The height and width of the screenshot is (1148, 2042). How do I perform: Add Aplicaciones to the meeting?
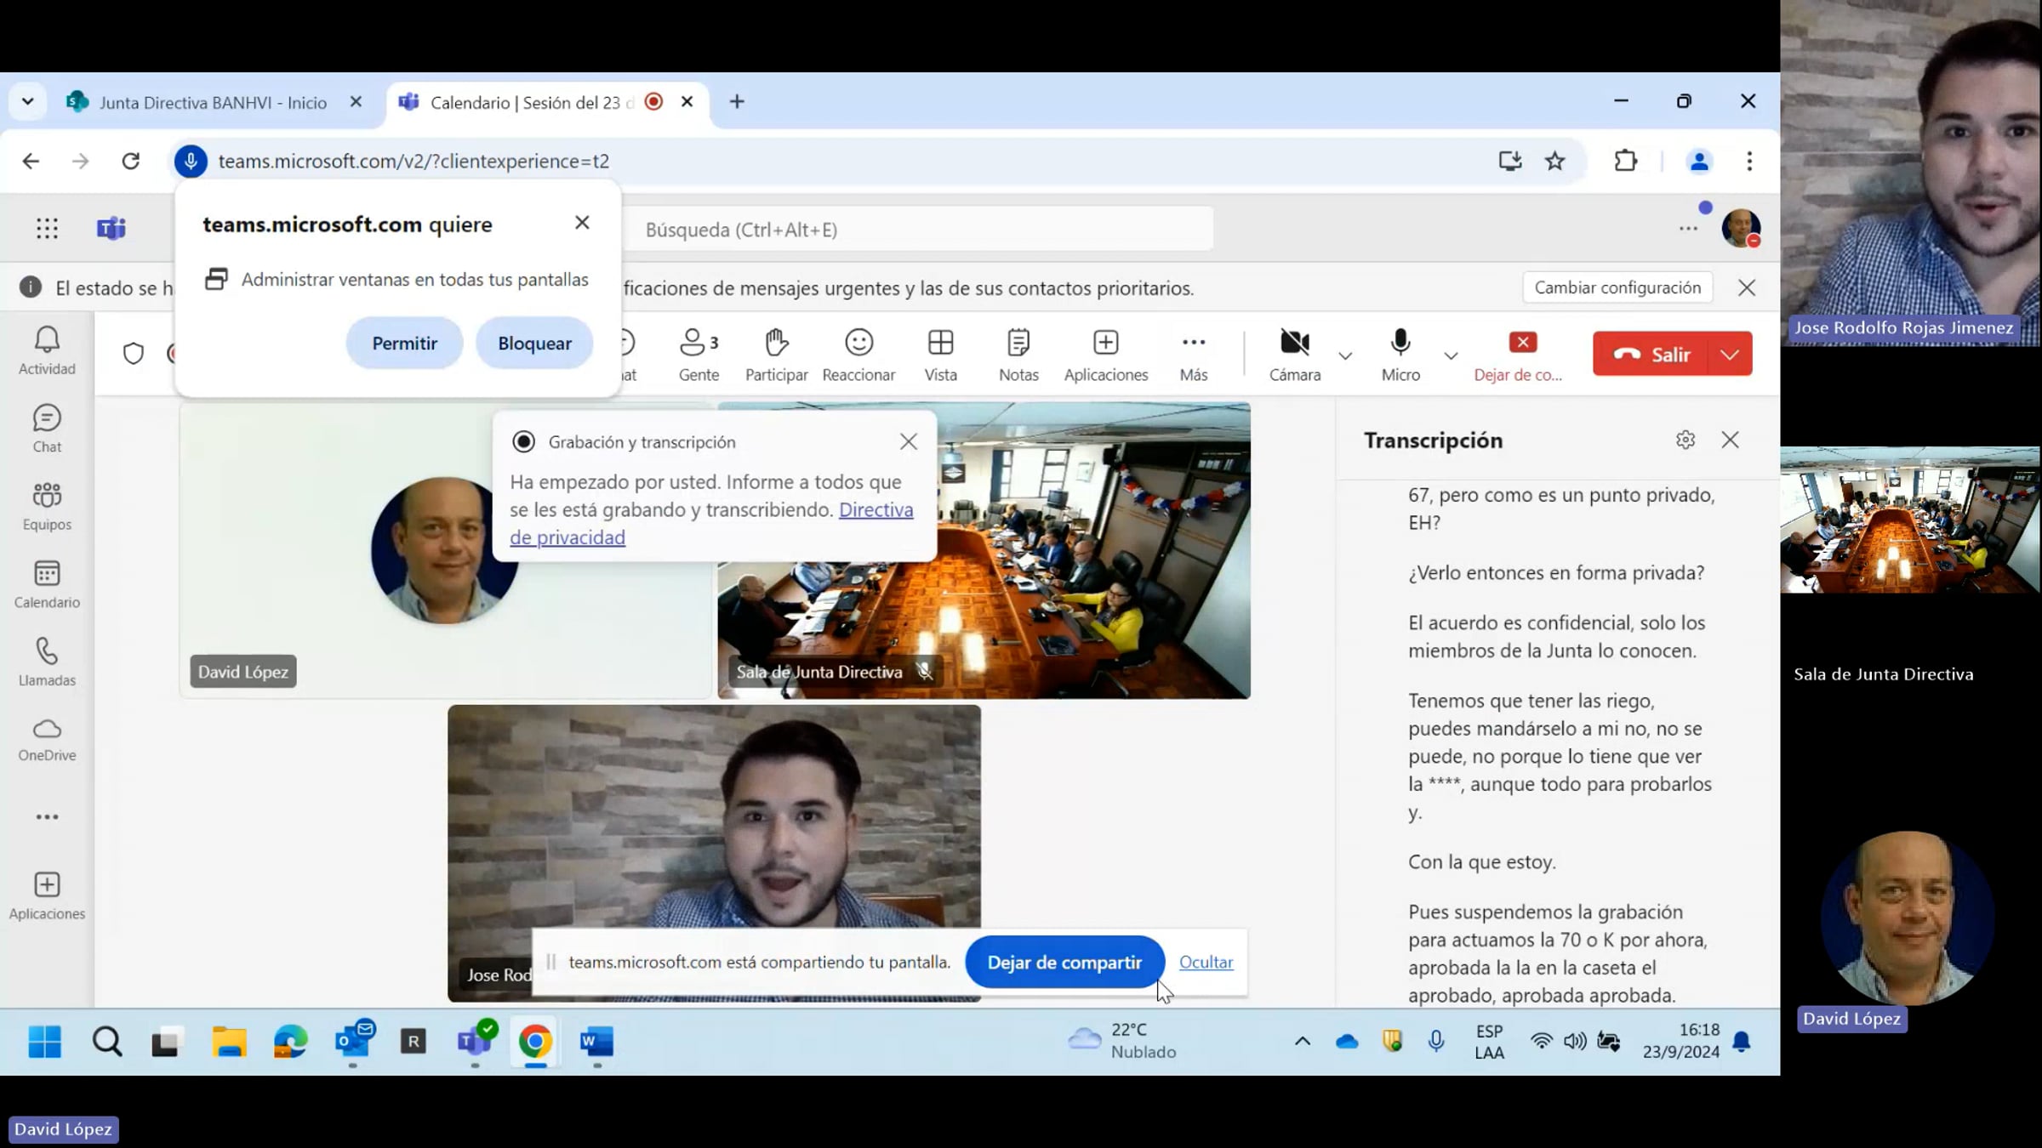tap(1105, 355)
